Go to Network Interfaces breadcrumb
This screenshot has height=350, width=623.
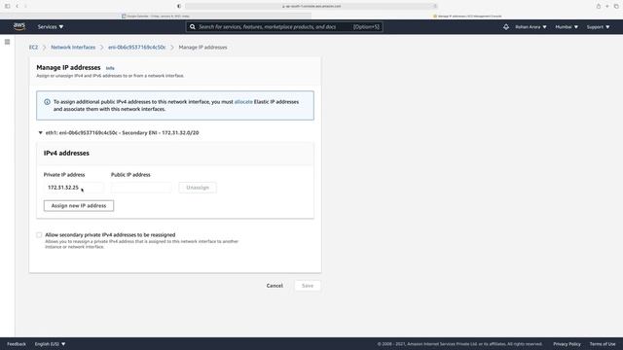coord(73,48)
